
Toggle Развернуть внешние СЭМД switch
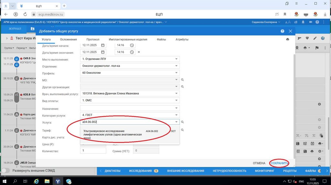click(6, 170)
